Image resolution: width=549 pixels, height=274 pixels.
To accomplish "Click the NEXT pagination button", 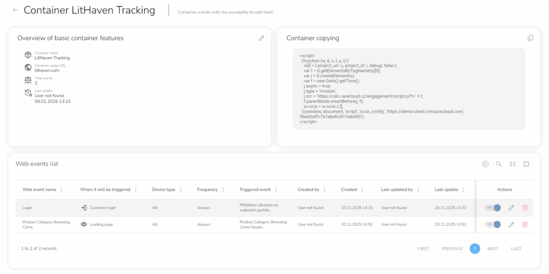I will [493, 249].
